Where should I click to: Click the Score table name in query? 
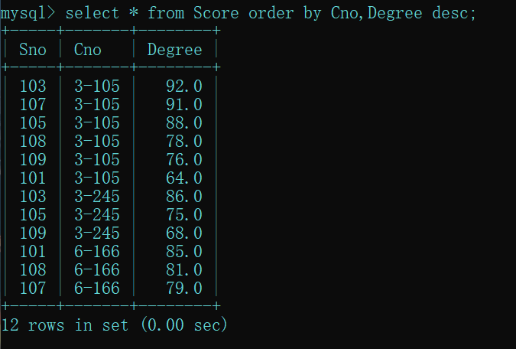click(x=216, y=13)
